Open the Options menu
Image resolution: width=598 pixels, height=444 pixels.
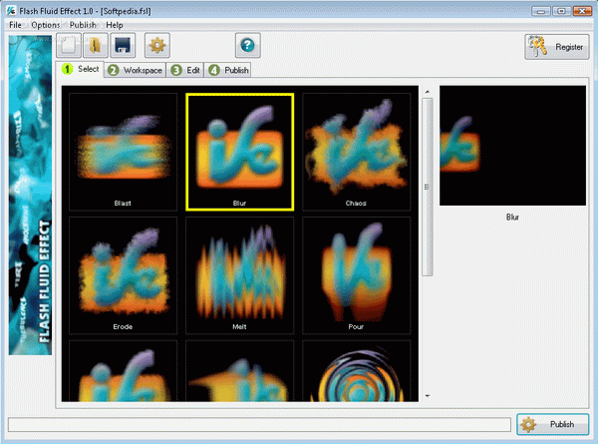click(46, 25)
